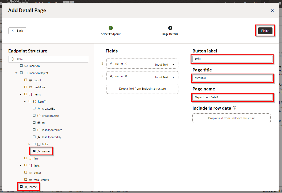
Task: Click the Back button
Action: 17,31
